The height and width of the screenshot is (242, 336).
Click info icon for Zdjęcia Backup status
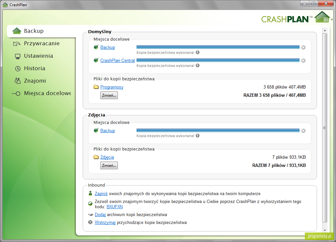pos(198,135)
